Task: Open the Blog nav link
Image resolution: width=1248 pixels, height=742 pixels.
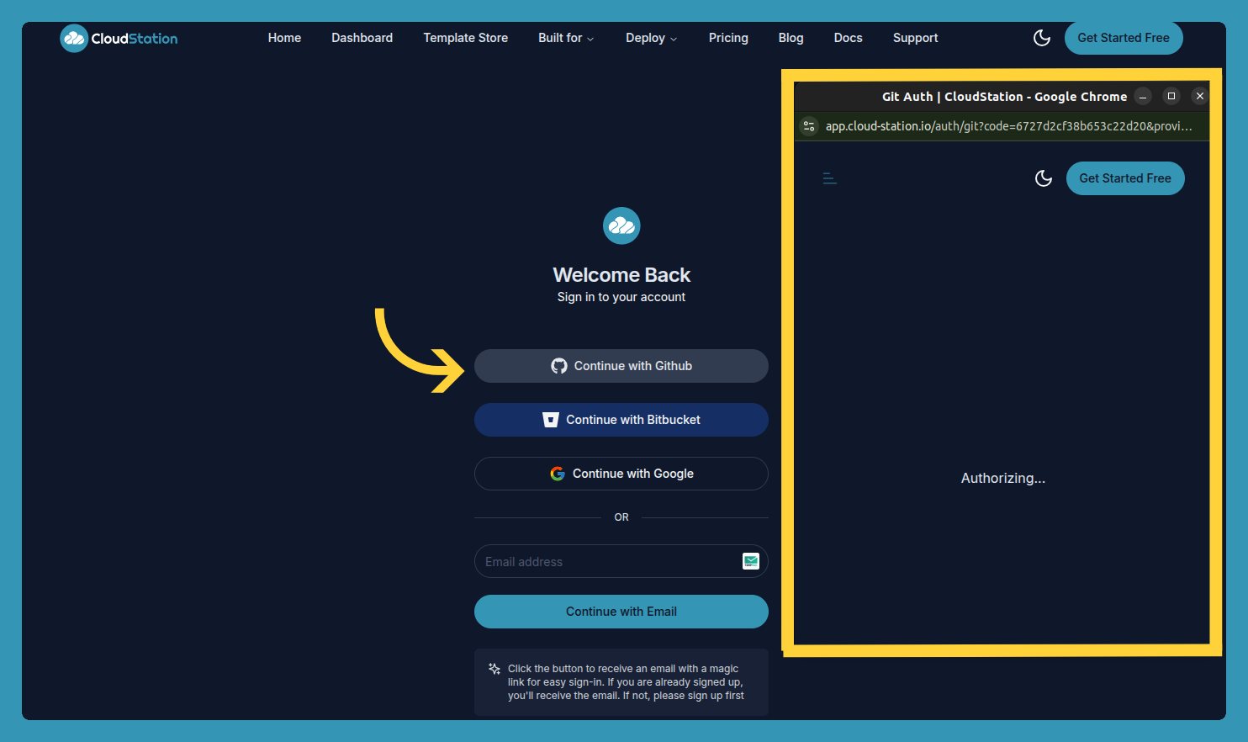Action: click(791, 38)
